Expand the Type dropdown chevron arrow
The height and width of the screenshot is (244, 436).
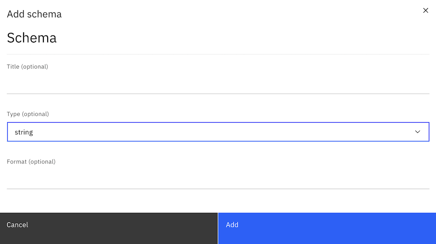tap(417, 132)
